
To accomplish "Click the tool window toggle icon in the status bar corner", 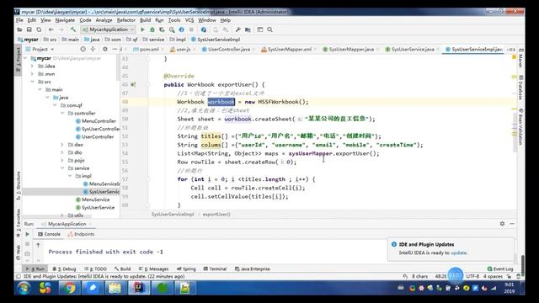I will click(19, 276).
